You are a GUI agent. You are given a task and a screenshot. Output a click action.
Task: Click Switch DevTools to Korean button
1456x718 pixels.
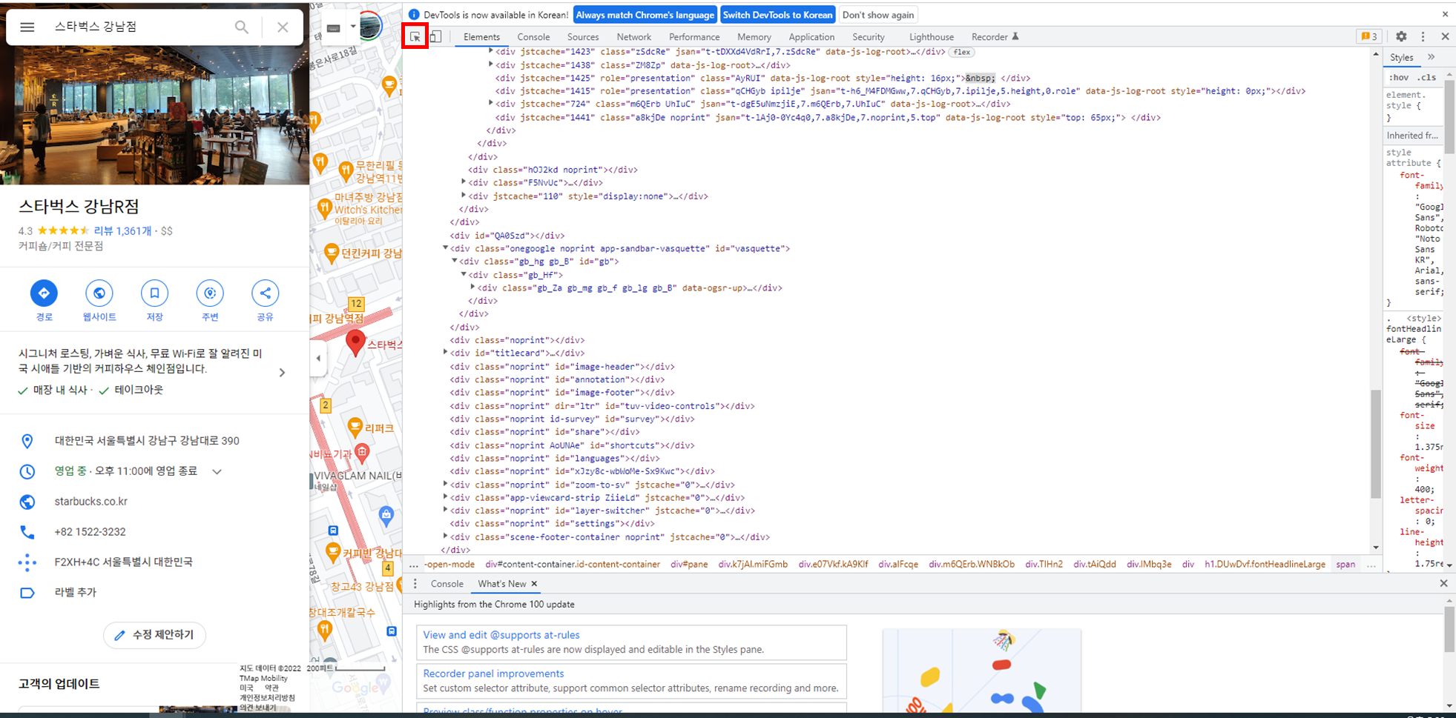(777, 15)
